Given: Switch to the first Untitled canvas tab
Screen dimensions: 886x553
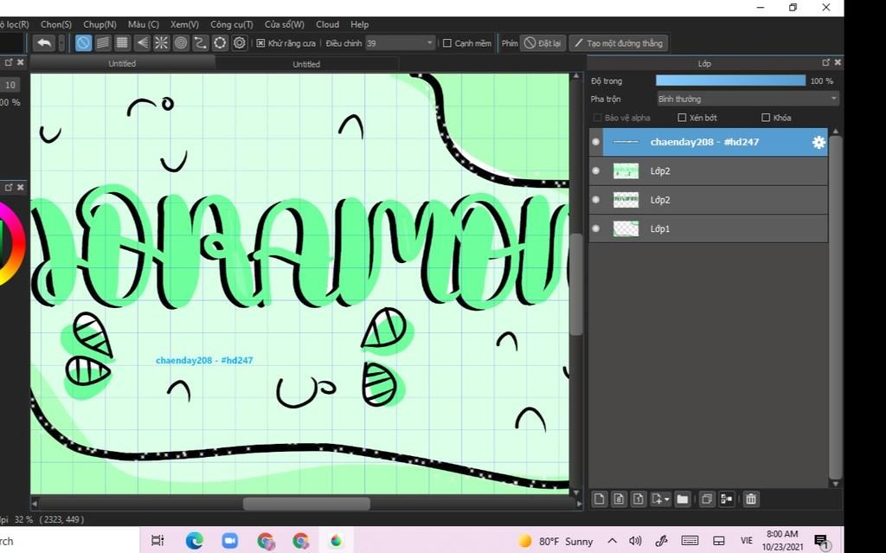Looking at the screenshot, I should pyautogui.click(x=122, y=64).
